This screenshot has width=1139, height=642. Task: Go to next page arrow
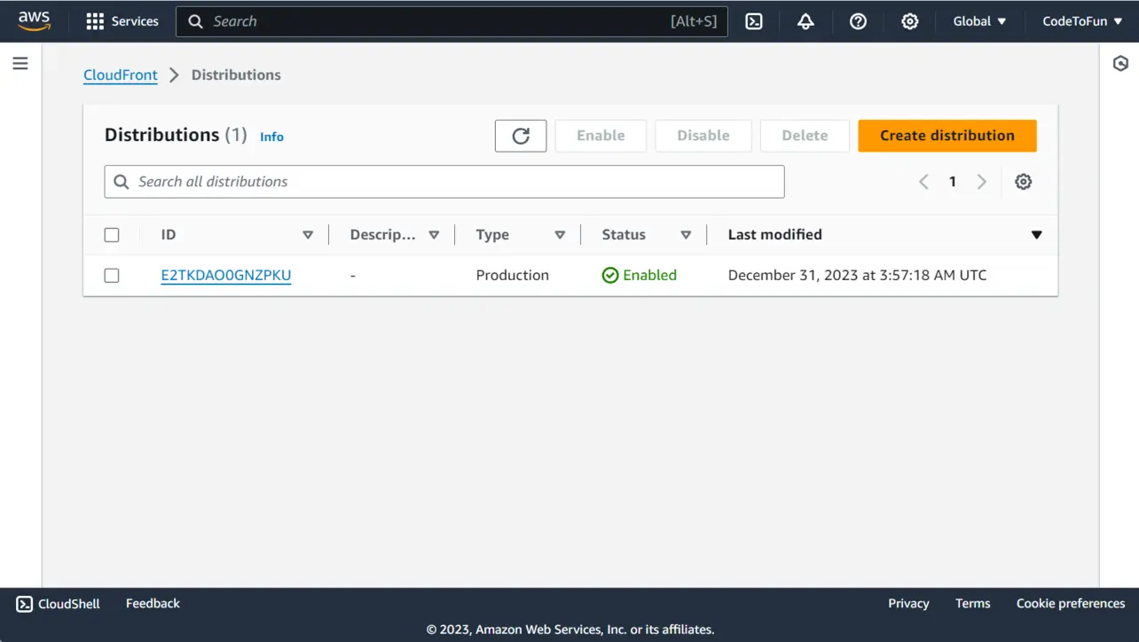tap(982, 182)
